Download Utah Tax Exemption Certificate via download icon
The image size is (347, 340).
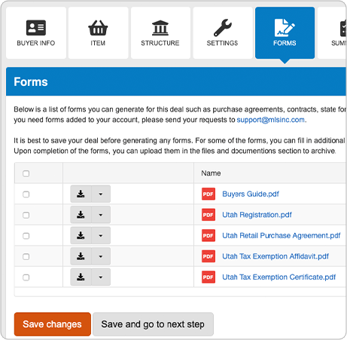(81, 277)
